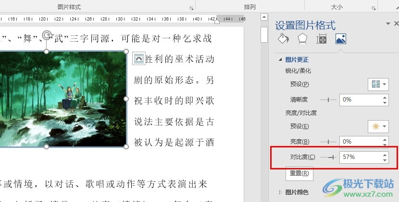This screenshot has width=399, height=202.
Task: Decrease the 对比度 value with down arrow
Action: [385, 160]
